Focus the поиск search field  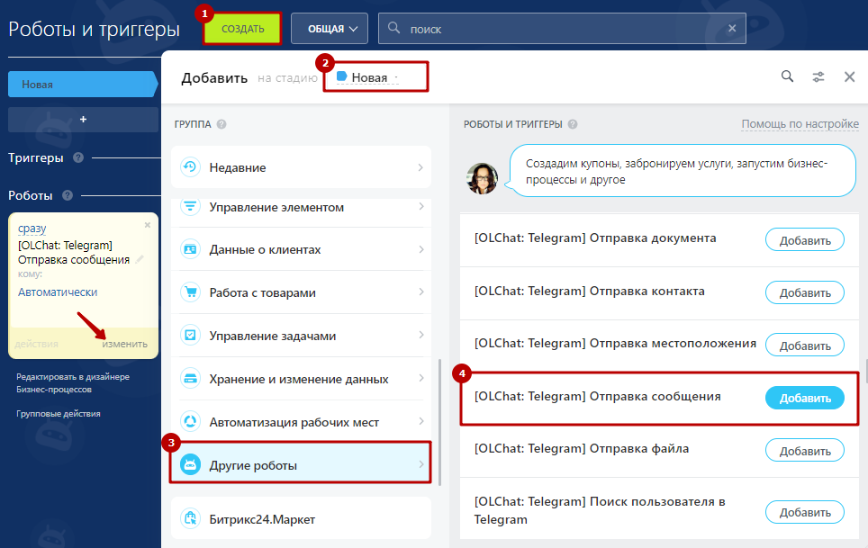pyautogui.click(x=562, y=29)
